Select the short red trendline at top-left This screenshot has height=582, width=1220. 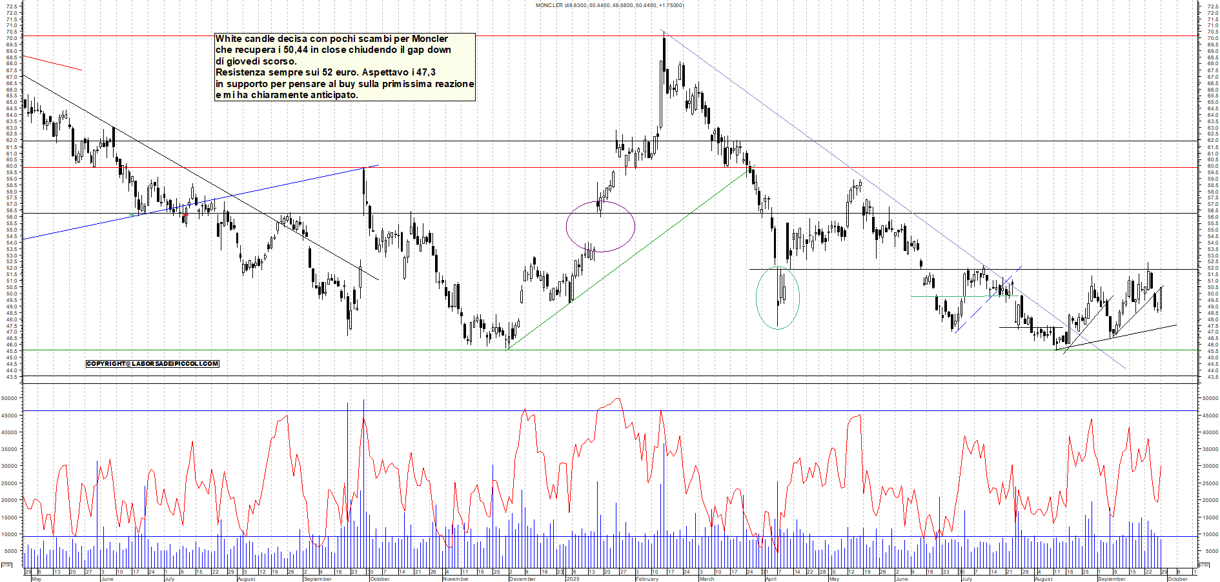click(x=53, y=63)
